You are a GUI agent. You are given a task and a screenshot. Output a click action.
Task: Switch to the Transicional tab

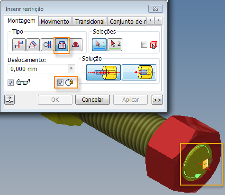[x=90, y=21]
